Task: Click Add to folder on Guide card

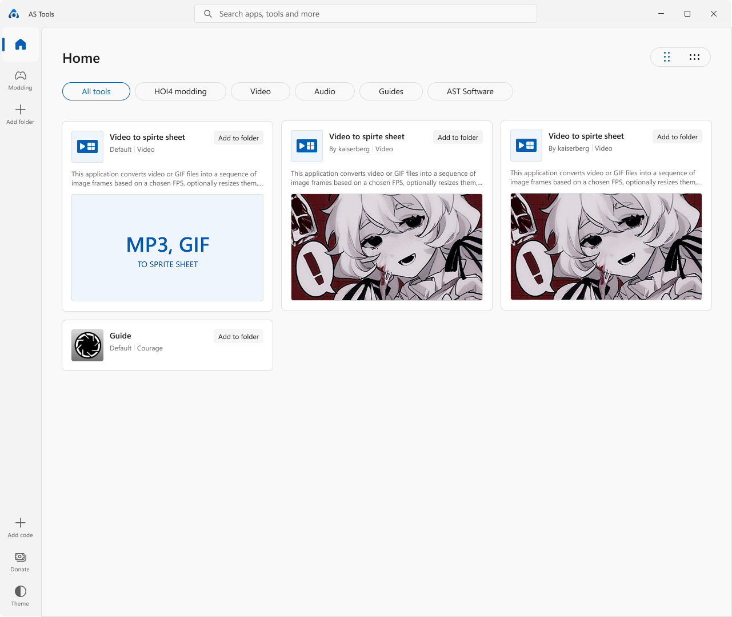Action: (x=238, y=337)
